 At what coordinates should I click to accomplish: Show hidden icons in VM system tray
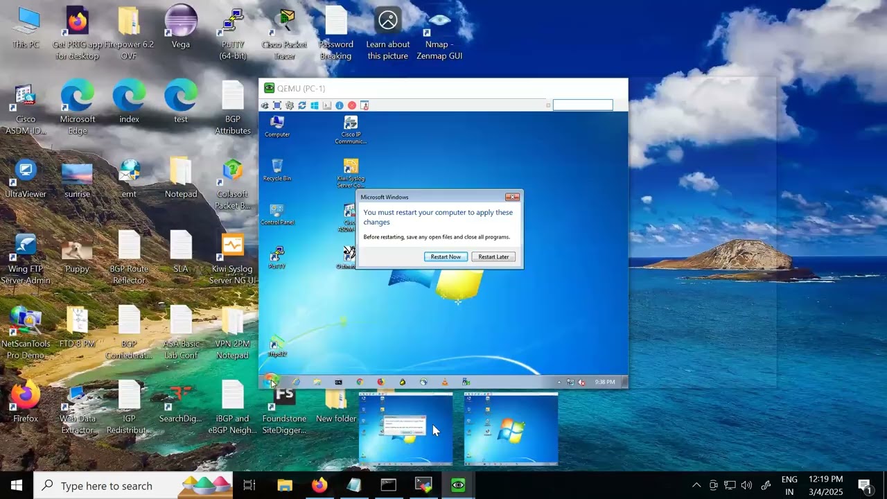[x=559, y=382]
